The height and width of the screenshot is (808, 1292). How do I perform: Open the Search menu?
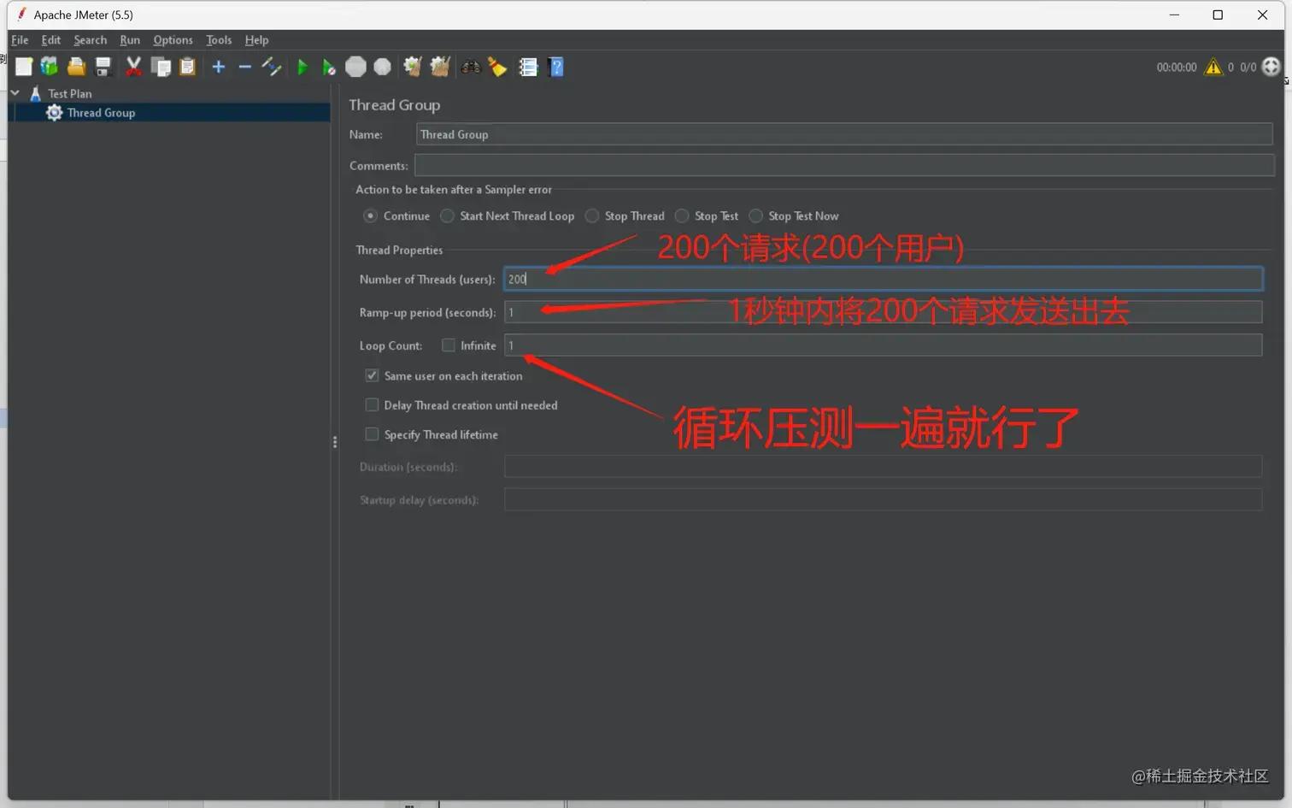click(x=91, y=40)
